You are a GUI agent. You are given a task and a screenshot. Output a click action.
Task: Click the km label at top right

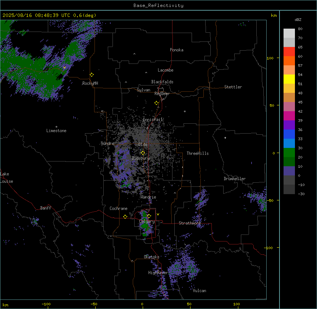[274, 15]
